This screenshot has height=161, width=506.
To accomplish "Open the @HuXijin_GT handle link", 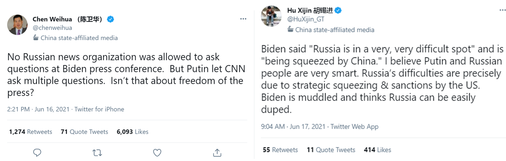I will pyautogui.click(x=305, y=19).
